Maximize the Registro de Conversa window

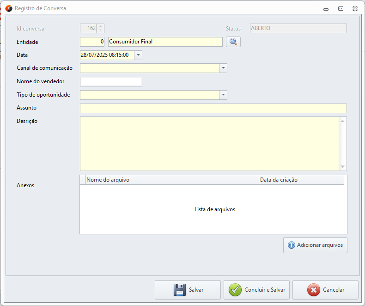[x=341, y=8]
